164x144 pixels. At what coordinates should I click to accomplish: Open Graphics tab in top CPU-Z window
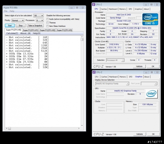point(138,9)
